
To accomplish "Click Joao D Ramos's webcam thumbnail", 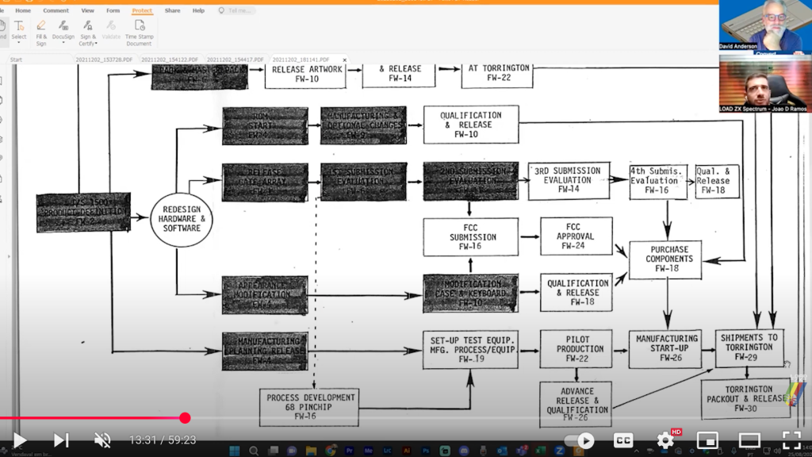I will (x=765, y=83).
